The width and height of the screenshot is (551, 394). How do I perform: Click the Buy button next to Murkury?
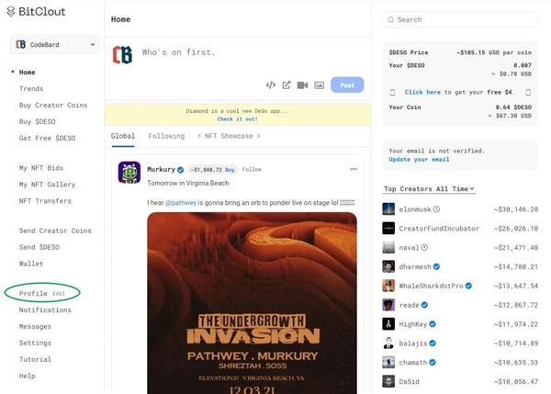click(231, 170)
